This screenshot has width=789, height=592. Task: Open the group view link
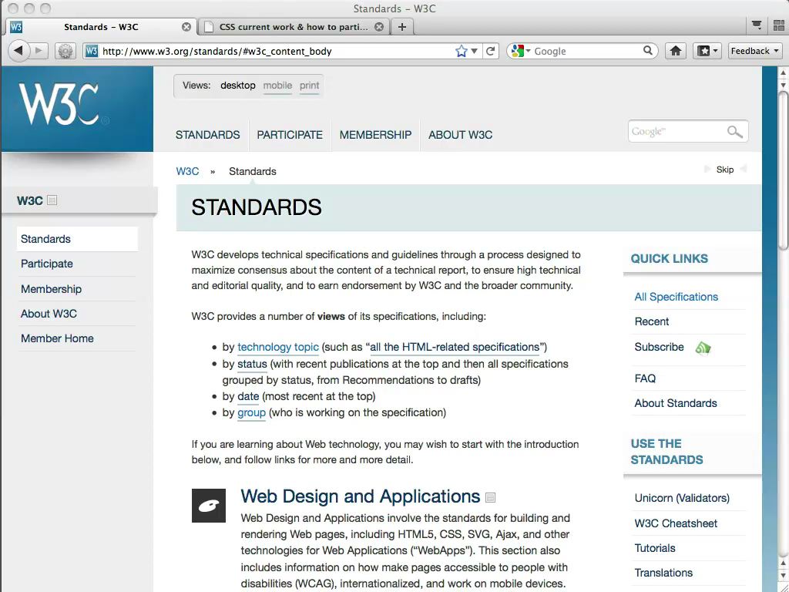click(x=251, y=413)
